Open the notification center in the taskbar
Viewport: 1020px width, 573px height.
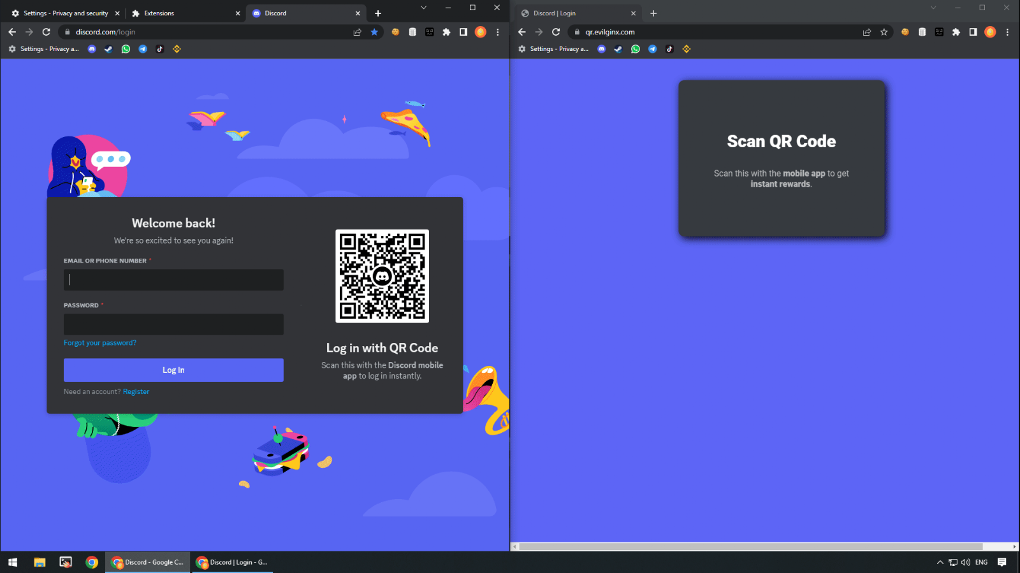[x=1002, y=562]
